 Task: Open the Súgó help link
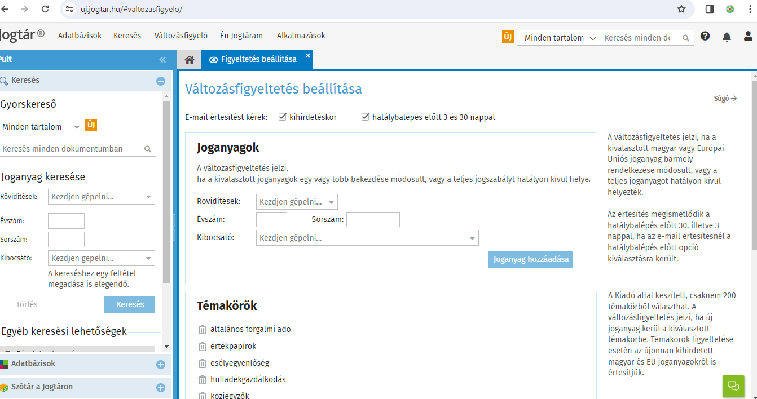click(725, 99)
